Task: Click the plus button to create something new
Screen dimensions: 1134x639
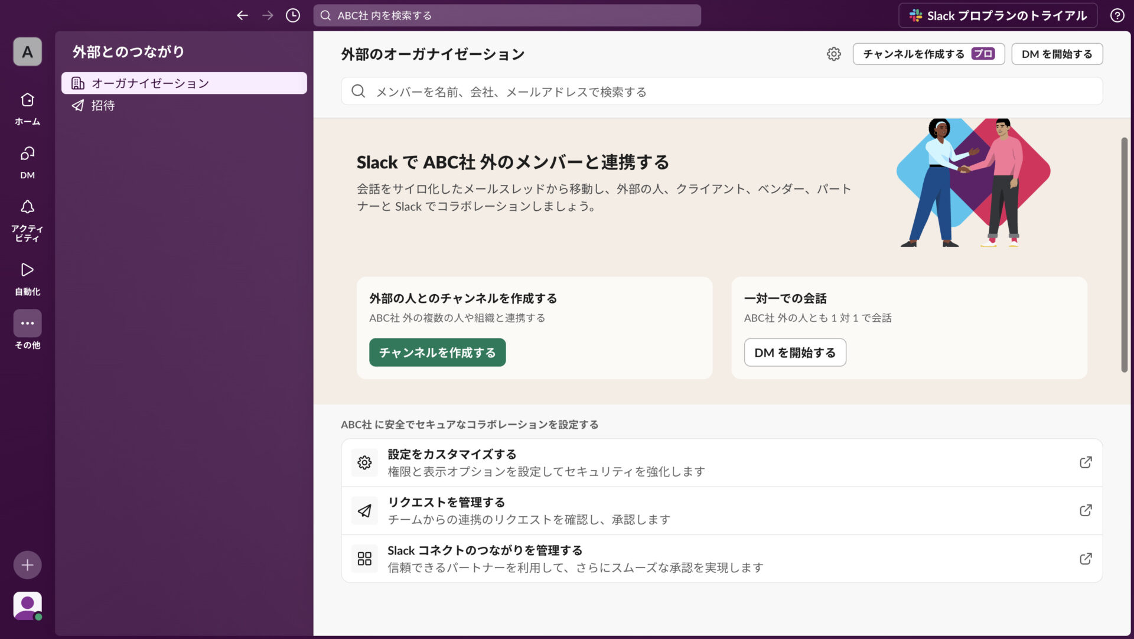Action: 27,565
